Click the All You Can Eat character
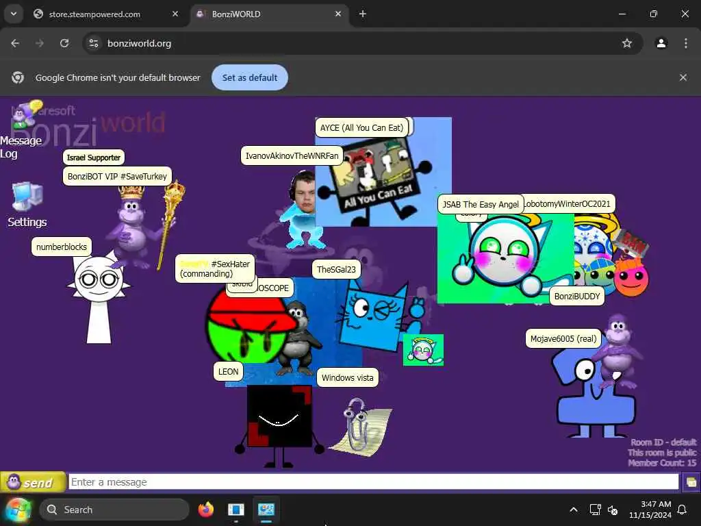 [x=378, y=179]
